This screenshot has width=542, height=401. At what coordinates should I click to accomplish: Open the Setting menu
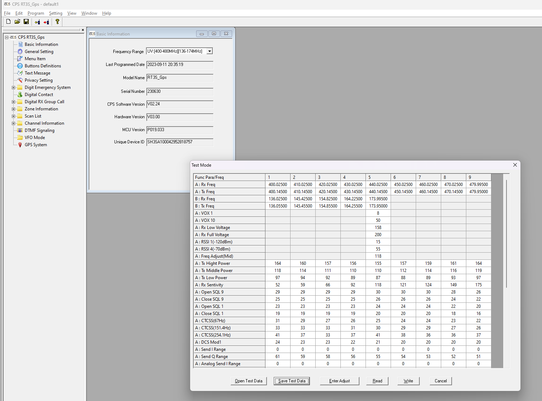point(56,13)
